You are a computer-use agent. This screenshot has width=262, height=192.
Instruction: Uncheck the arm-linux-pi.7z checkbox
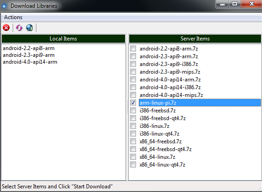(133, 103)
